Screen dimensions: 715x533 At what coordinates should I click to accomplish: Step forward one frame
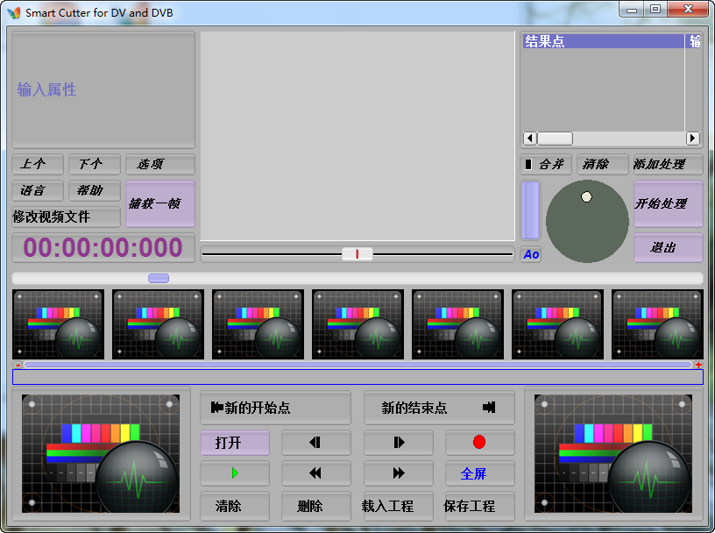(399, 443)
